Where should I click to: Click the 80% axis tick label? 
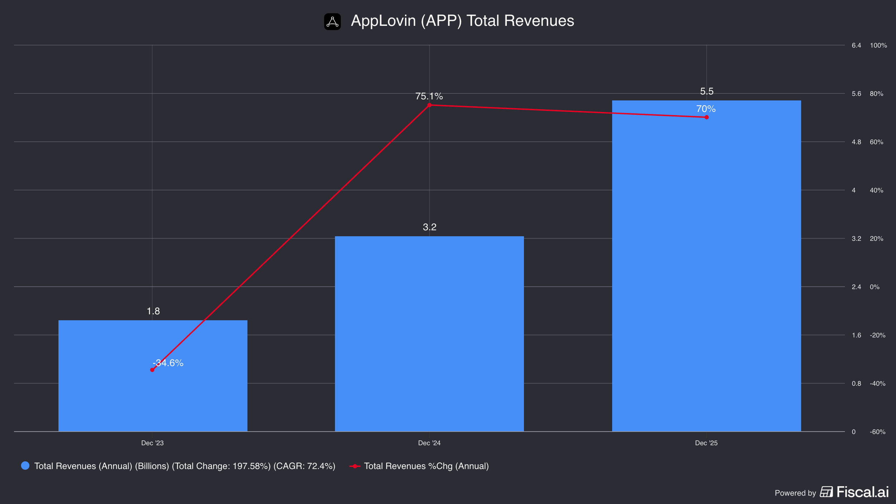[x=877, y=94]
